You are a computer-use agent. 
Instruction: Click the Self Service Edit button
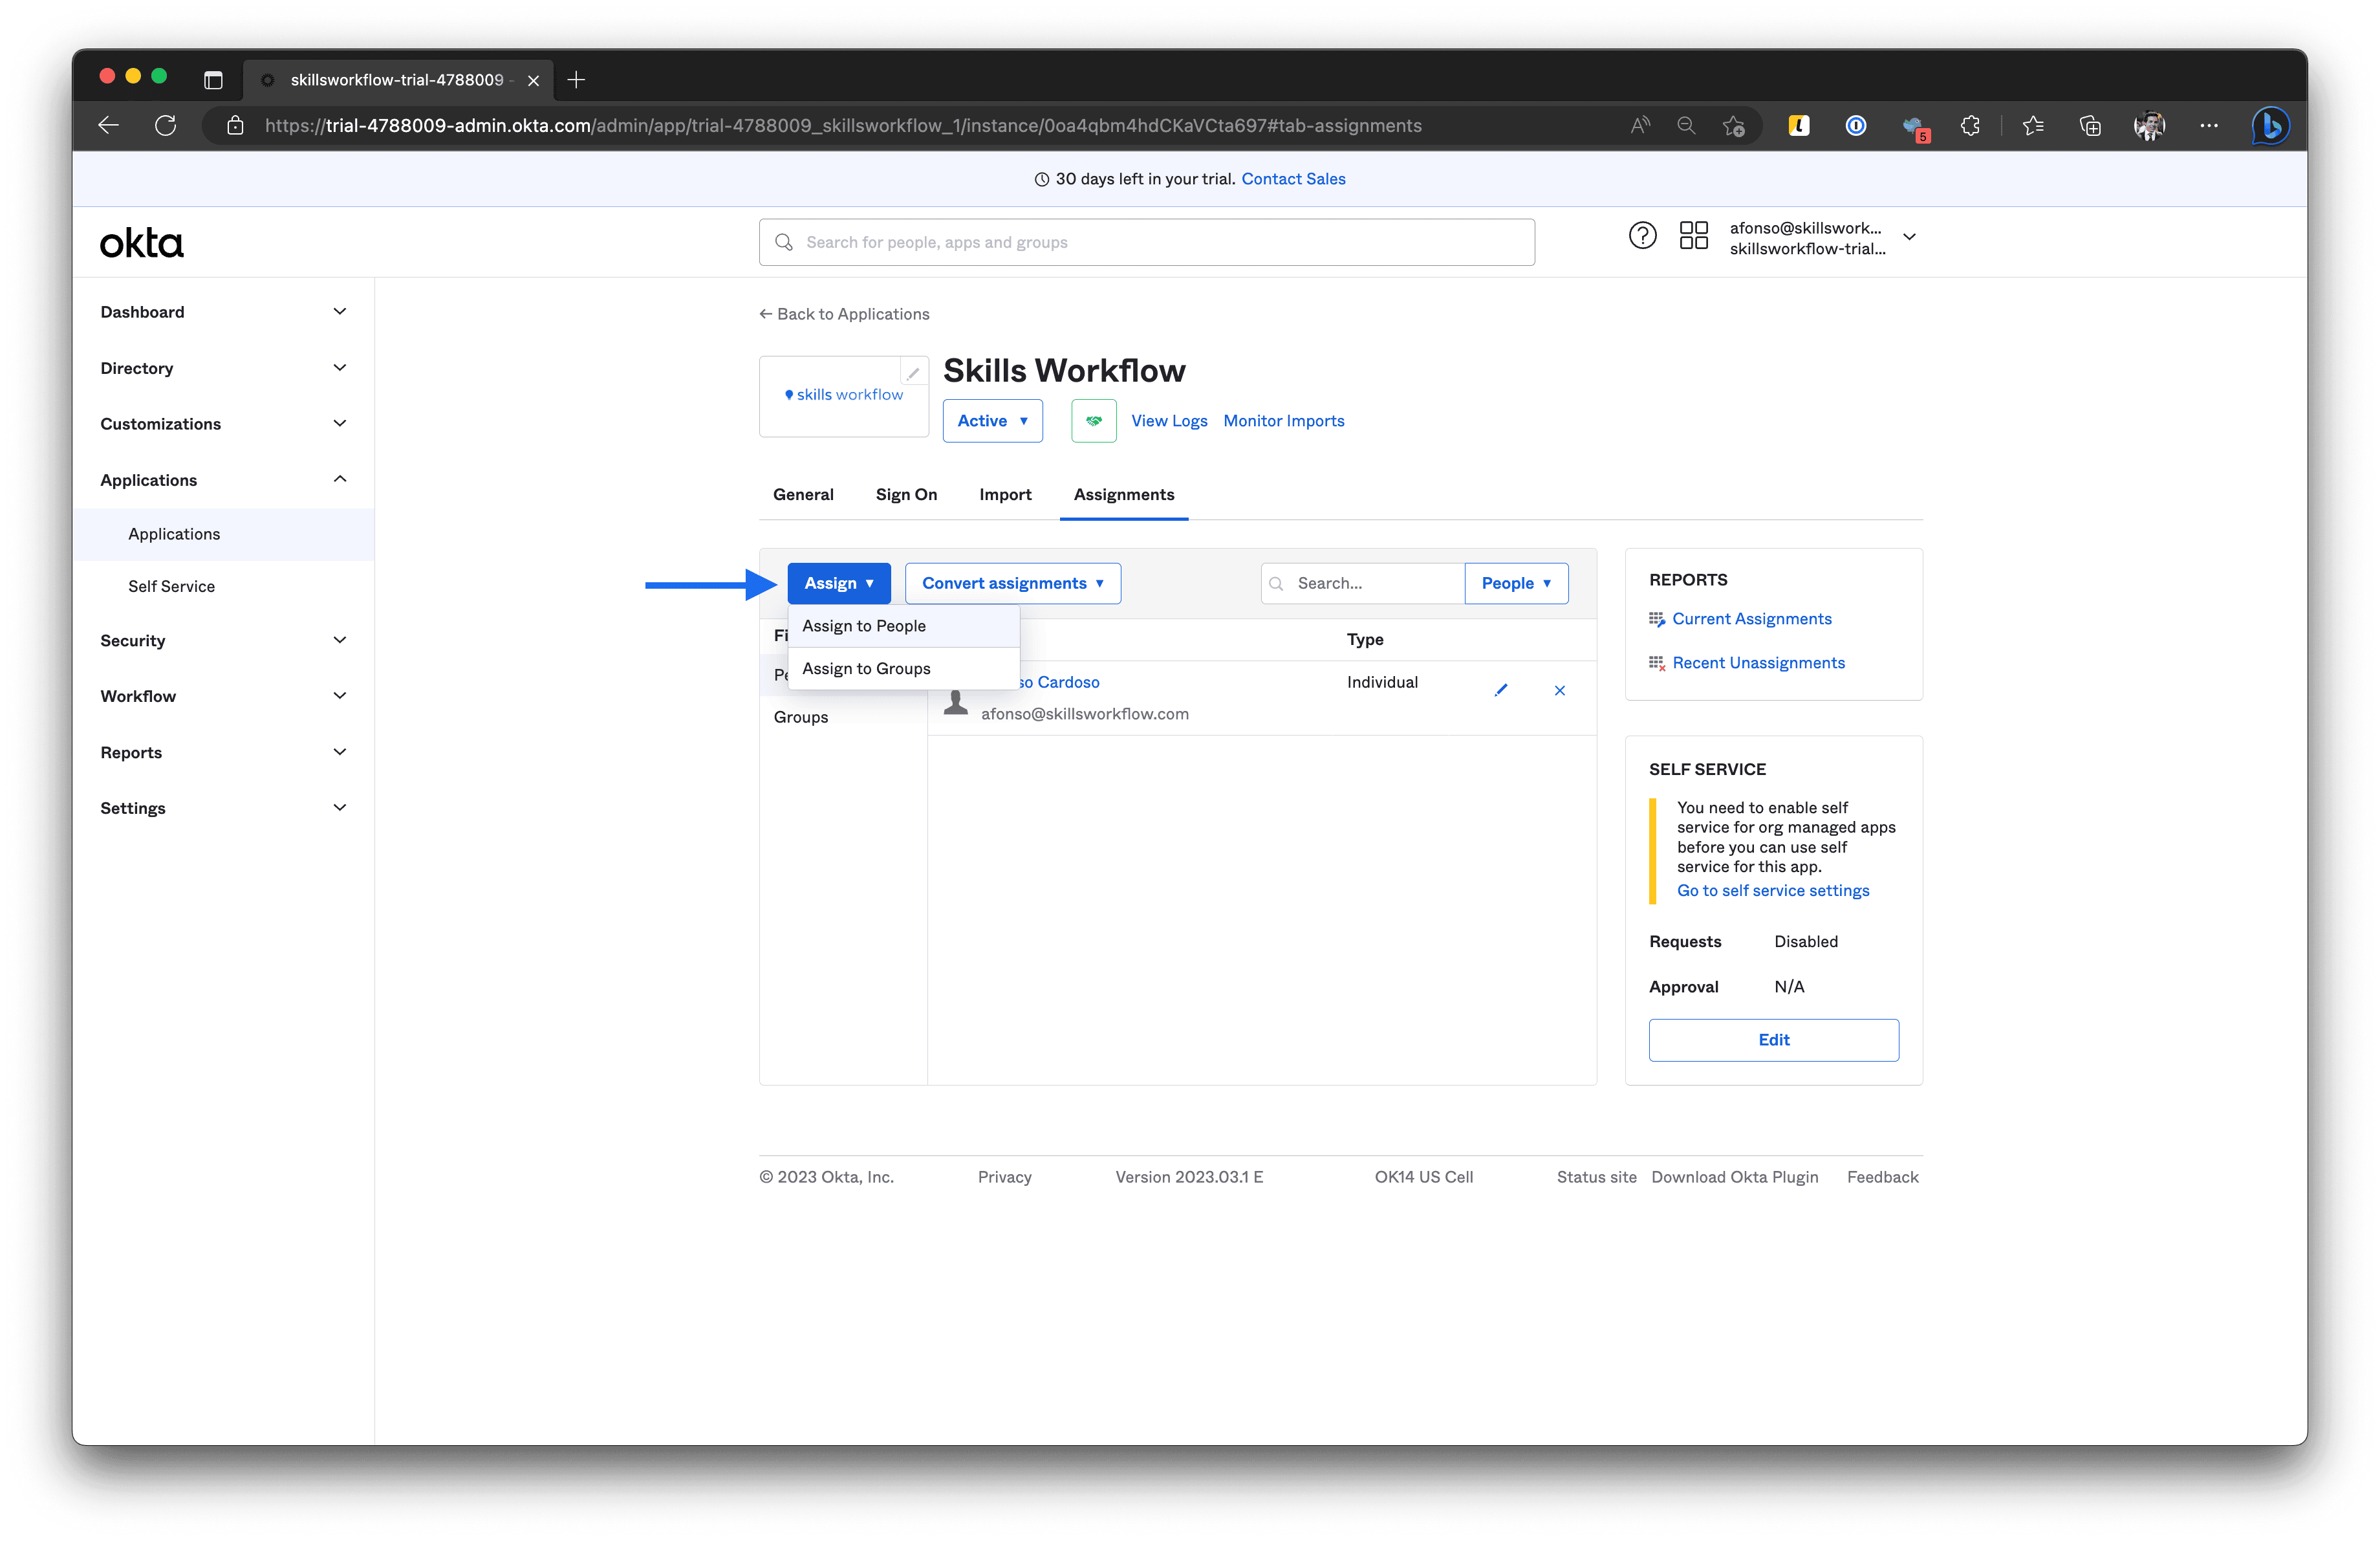[x=1773, y=1040]
